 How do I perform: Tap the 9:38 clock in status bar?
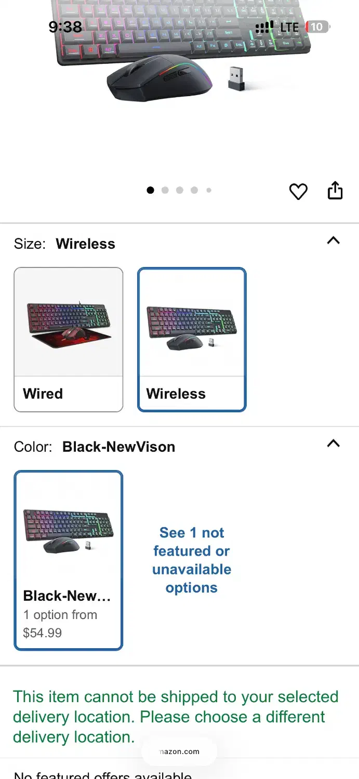[x=65, y=27]
